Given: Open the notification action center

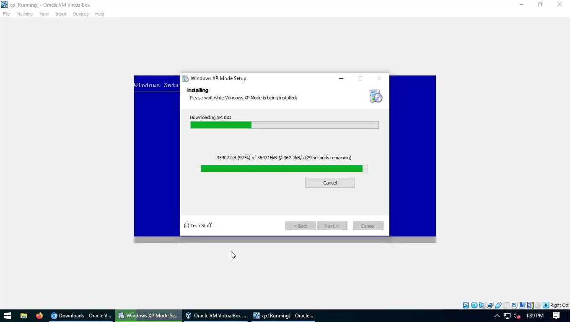Looking at the screenshot, I should (556, 316).
